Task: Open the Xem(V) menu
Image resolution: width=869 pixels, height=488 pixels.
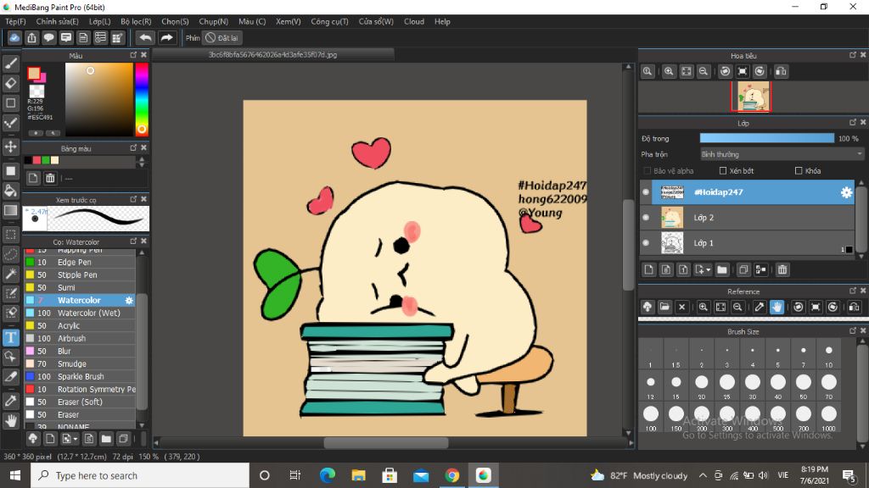Action: [289, 21]
